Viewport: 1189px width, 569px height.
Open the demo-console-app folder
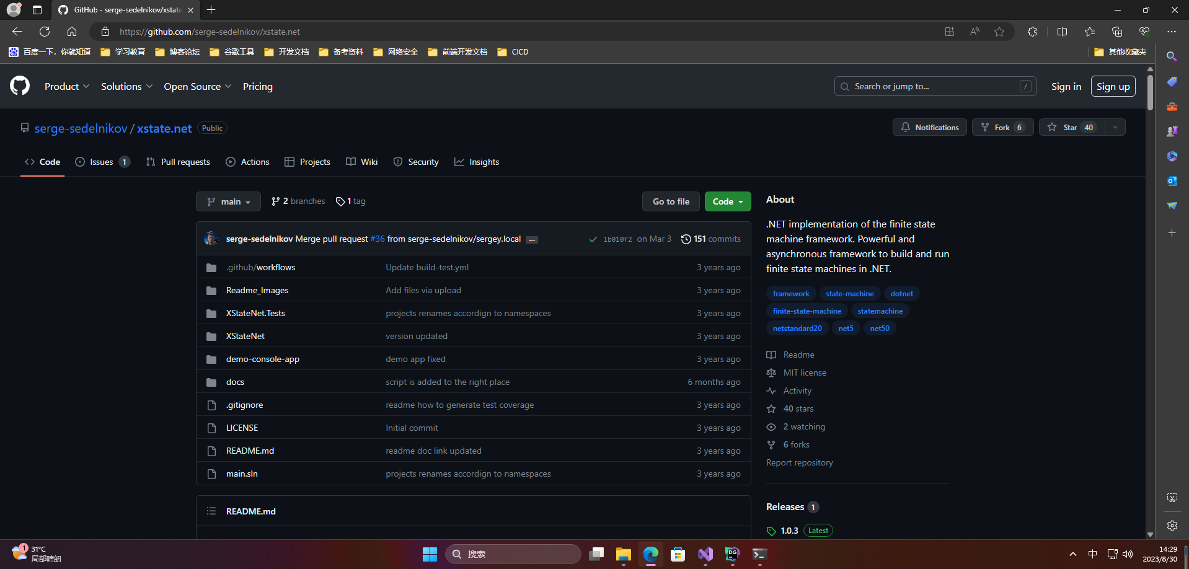263,359
